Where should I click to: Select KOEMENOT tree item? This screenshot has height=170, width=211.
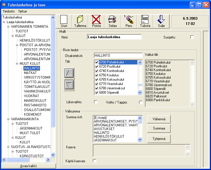33,114
